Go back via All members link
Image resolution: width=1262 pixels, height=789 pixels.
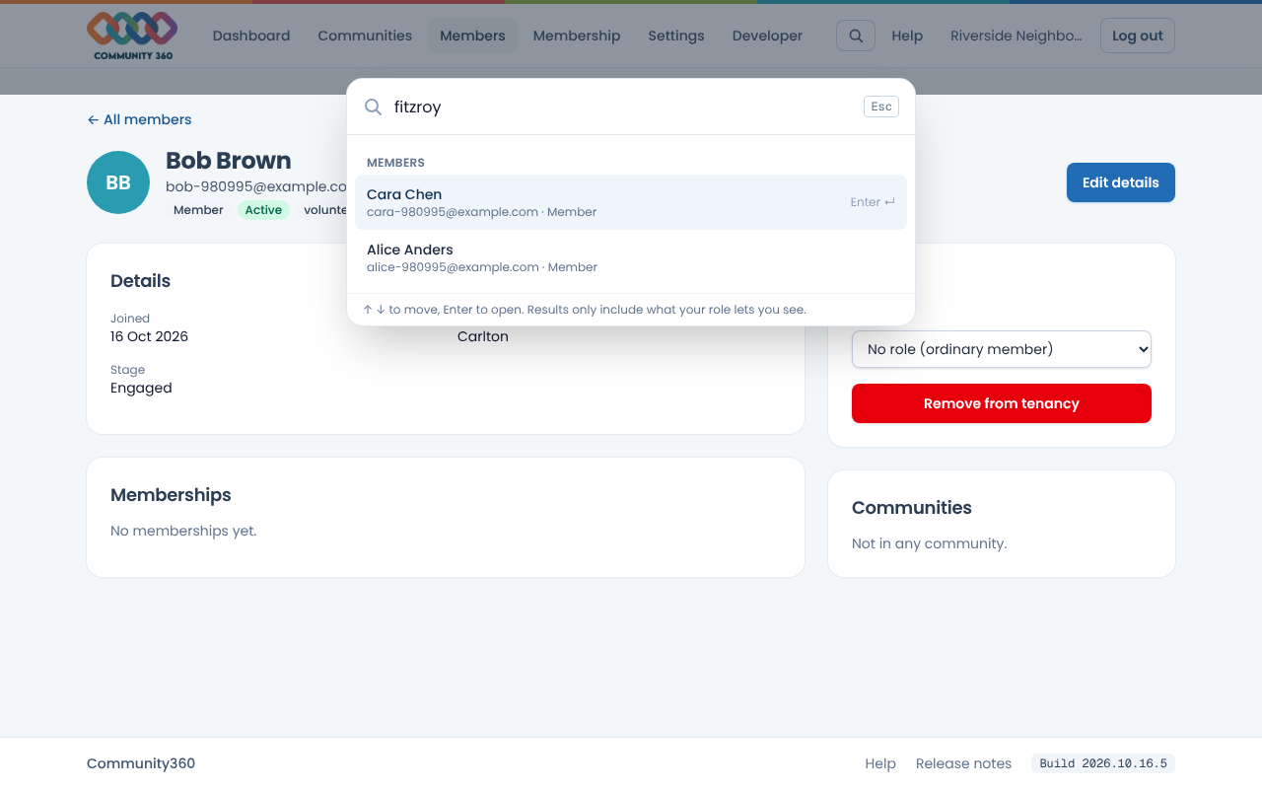click(x=139, y=119)
